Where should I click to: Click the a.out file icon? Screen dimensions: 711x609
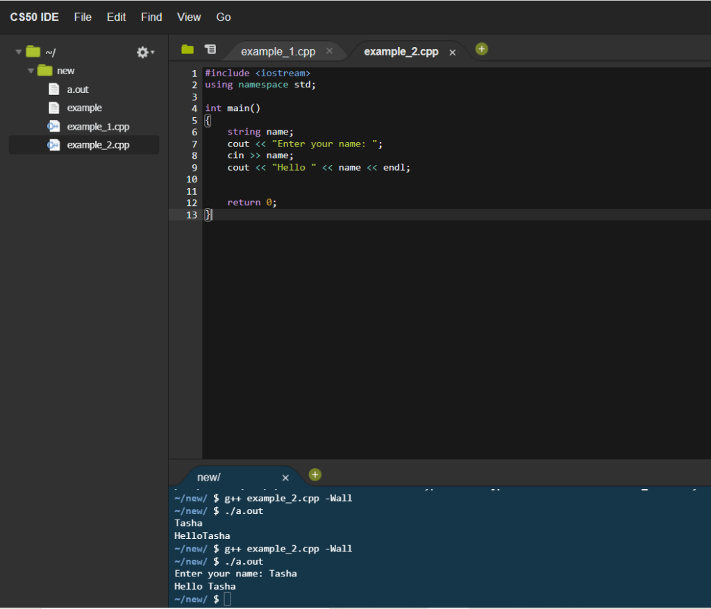pyautogui.click(x=54, y=89)
